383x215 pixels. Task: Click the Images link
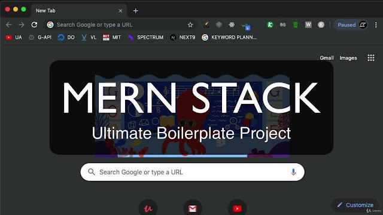point(348,58)
